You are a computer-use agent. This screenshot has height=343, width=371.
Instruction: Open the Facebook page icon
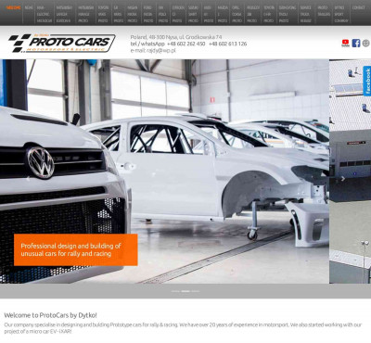(356, 43)
